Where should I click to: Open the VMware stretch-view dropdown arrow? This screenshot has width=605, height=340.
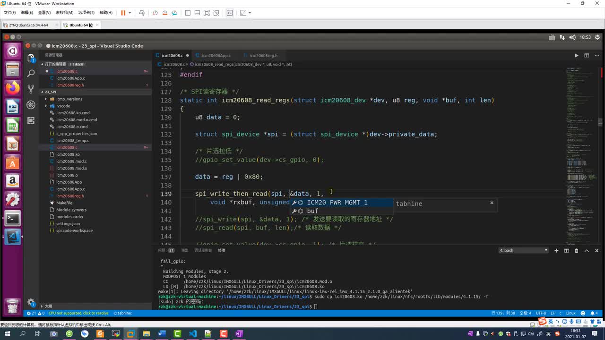tap(250, 13)
